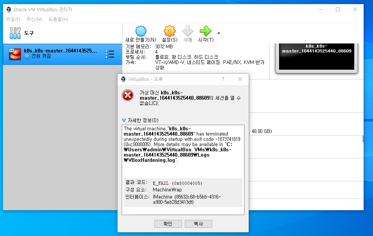
Task: Click the VT-X/AMD-V acceleration value
Action: click(210, 65)
